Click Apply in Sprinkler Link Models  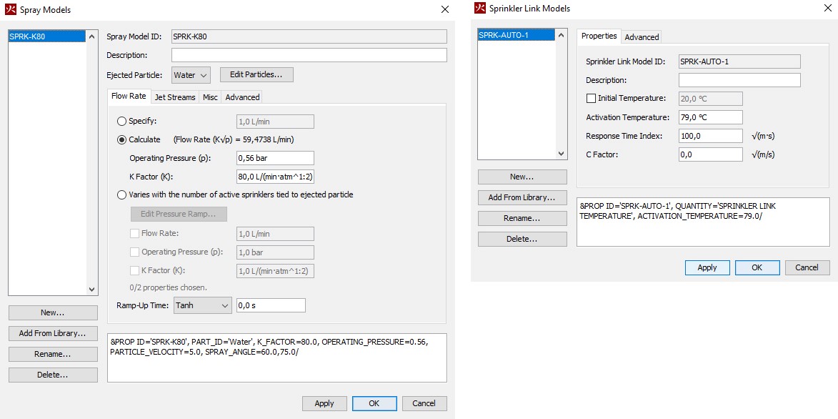click(707, 267)
